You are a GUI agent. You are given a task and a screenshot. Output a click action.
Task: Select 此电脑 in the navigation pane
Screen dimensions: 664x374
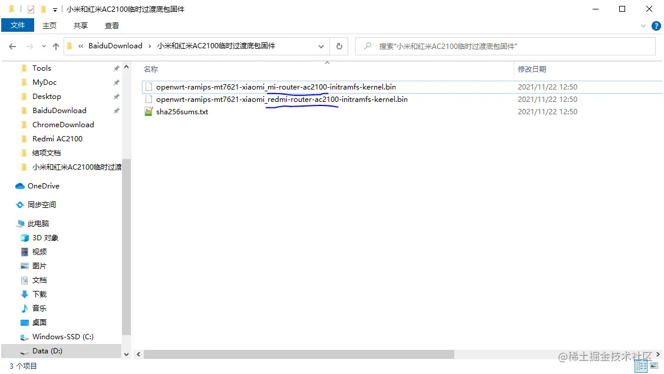38,223
